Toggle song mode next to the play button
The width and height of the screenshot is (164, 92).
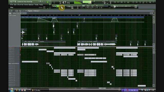pos(54,6)
